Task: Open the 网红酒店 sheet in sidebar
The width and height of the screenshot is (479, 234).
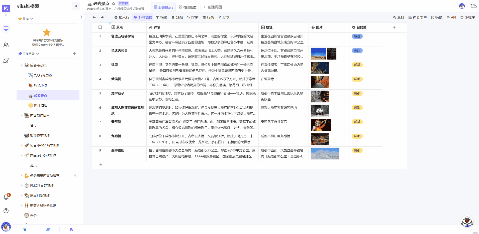Action: (40, 105)
